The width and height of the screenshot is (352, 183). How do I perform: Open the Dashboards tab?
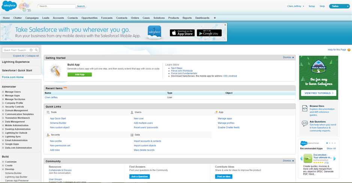point(202,18)
